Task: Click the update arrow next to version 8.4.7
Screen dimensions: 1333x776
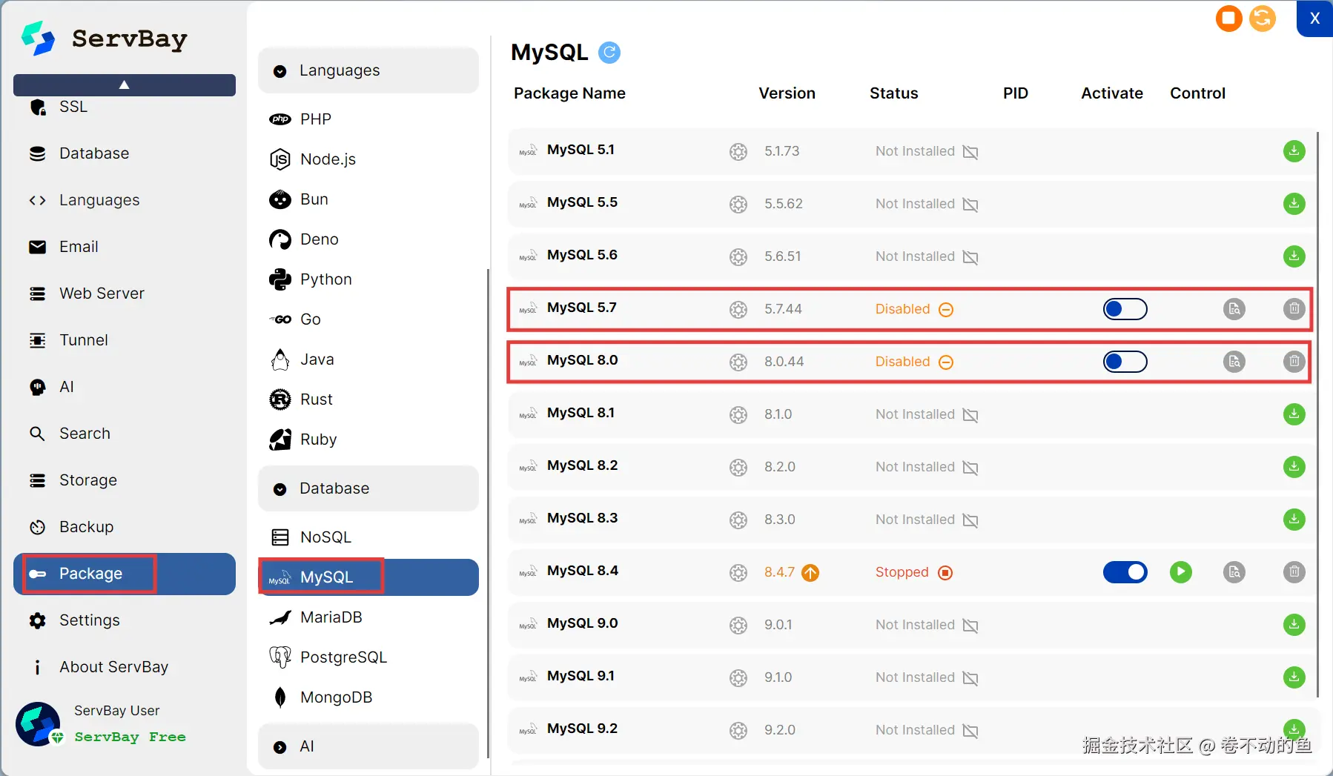Action: point(810,573)
